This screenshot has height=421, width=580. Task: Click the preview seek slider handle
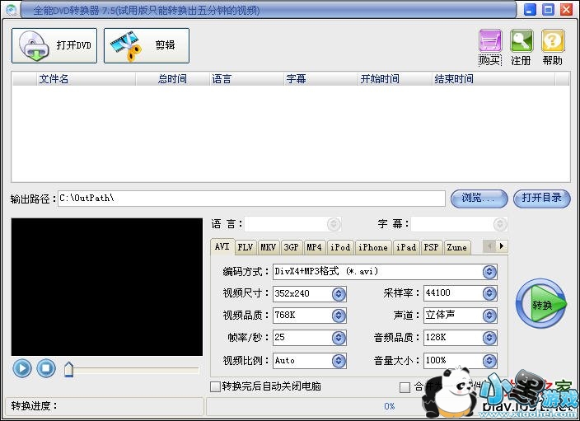[x=69, y=370]
